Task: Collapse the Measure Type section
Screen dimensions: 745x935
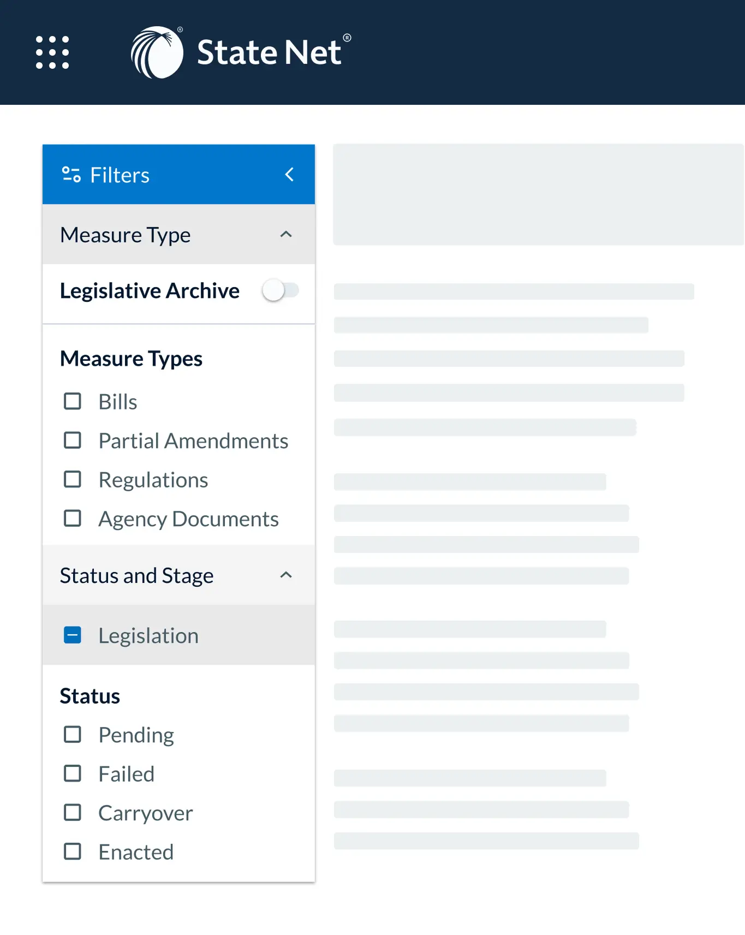Action: click(x=286, y=235)
